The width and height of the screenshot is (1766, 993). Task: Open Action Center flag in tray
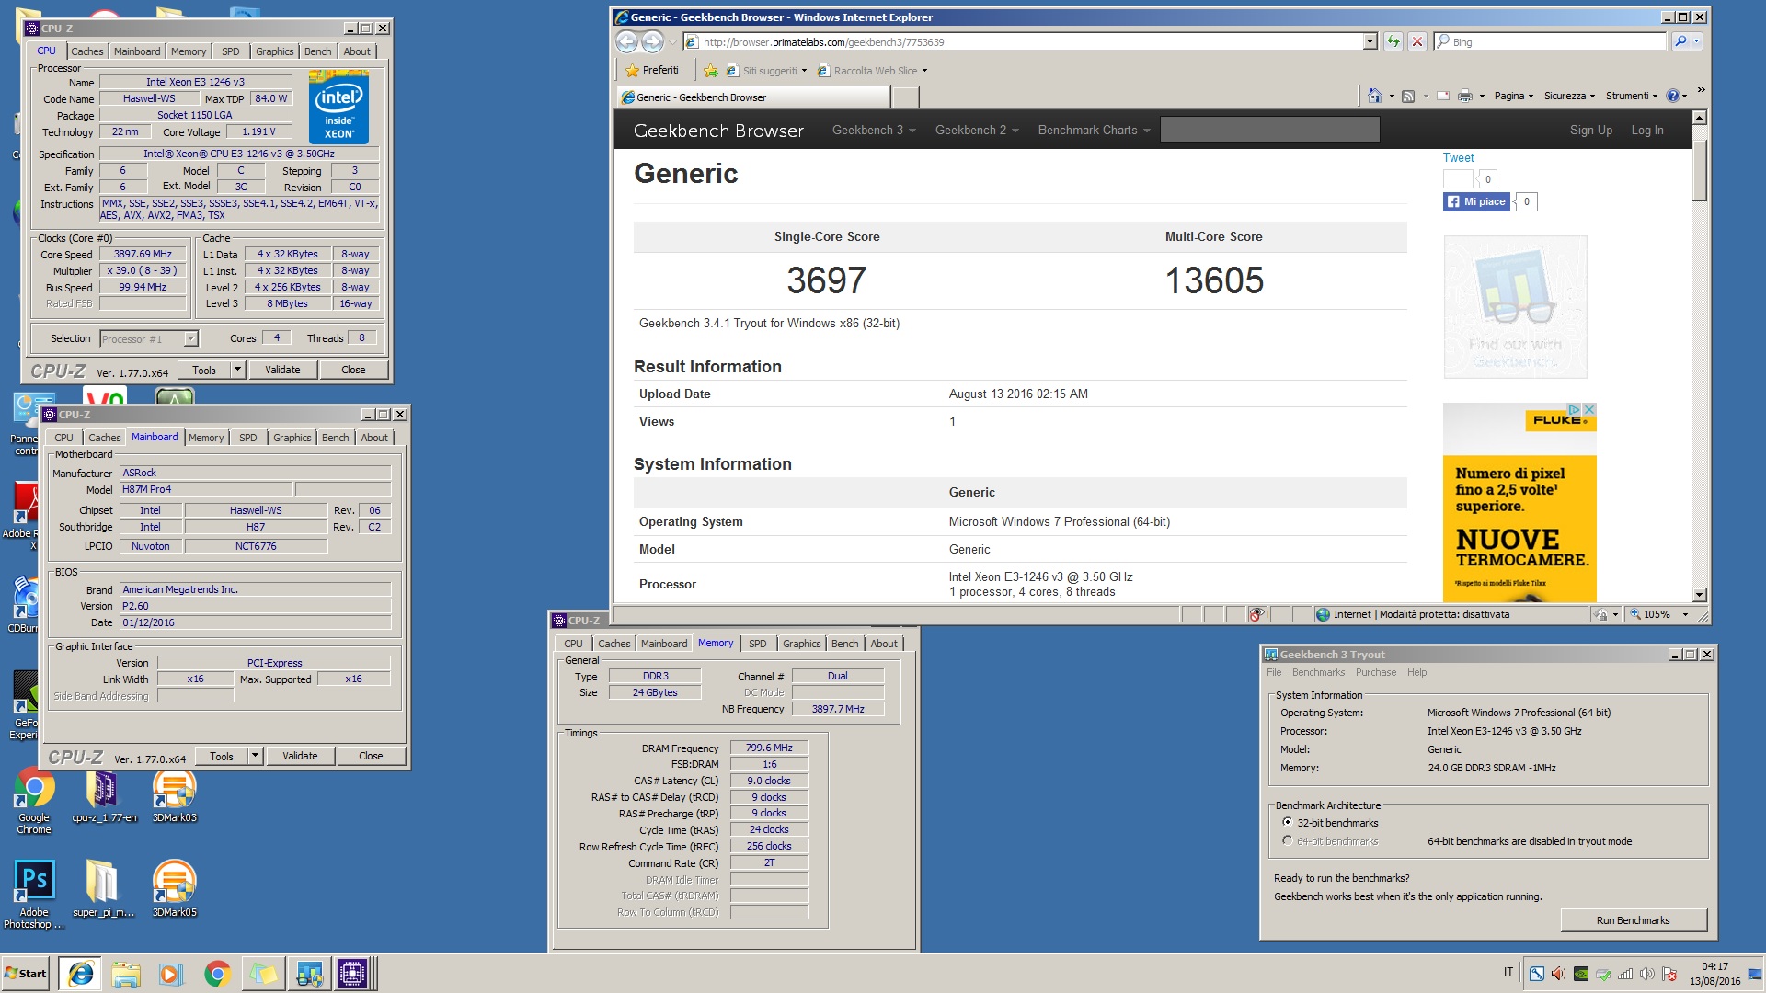click(1669, 974)
